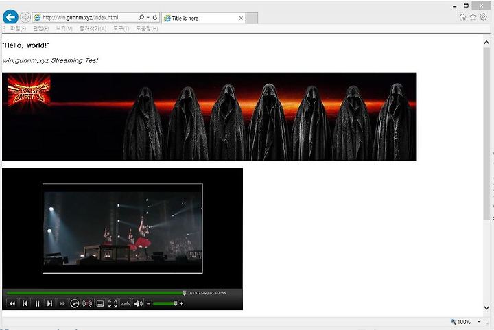Click the greyed forward navigation arrow
The width and height of the screenshot is (494, 330).
(25, 17)
